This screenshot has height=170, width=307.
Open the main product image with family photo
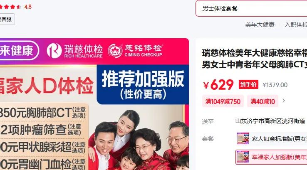coord(94,104)
